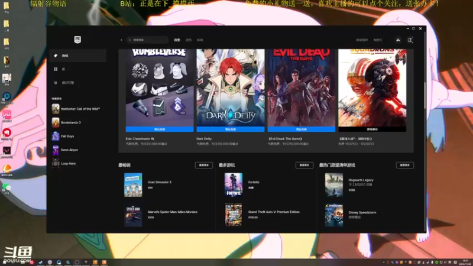This screenshot has width=473, height=266.
Task: Click the launcher's vertical scrollbar
Action: [x=425, y=96]
